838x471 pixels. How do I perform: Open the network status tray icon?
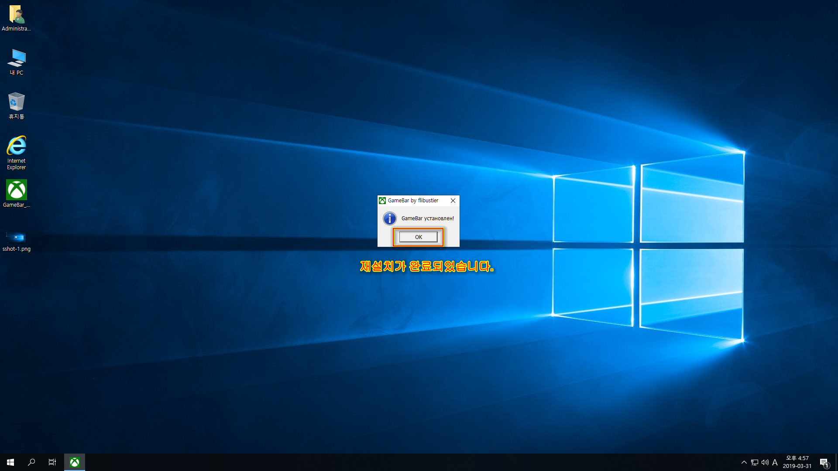click(x=755, y=462)
